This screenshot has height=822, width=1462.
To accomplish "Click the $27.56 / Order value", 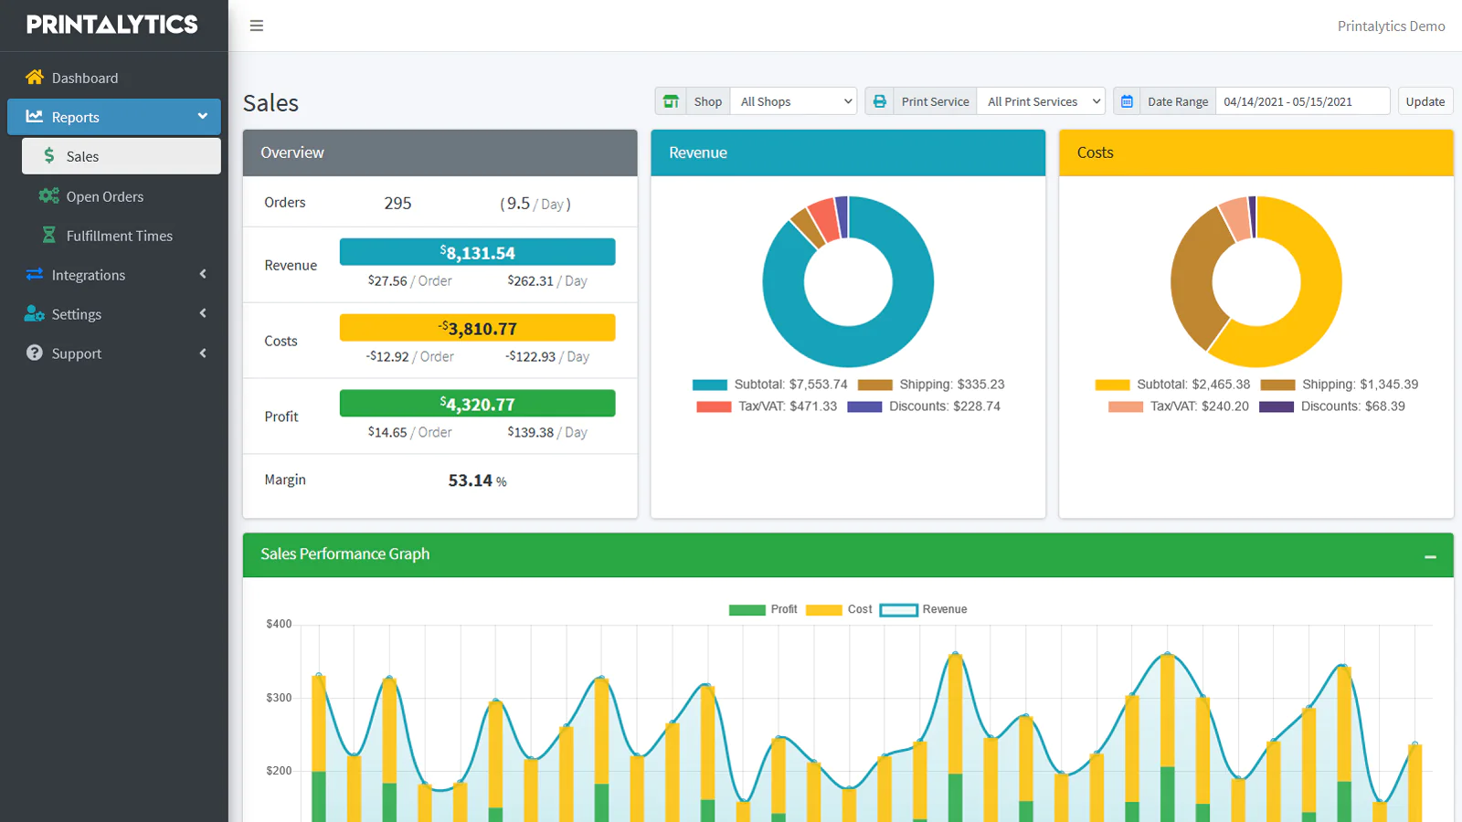I will click(x=409, y=281).
